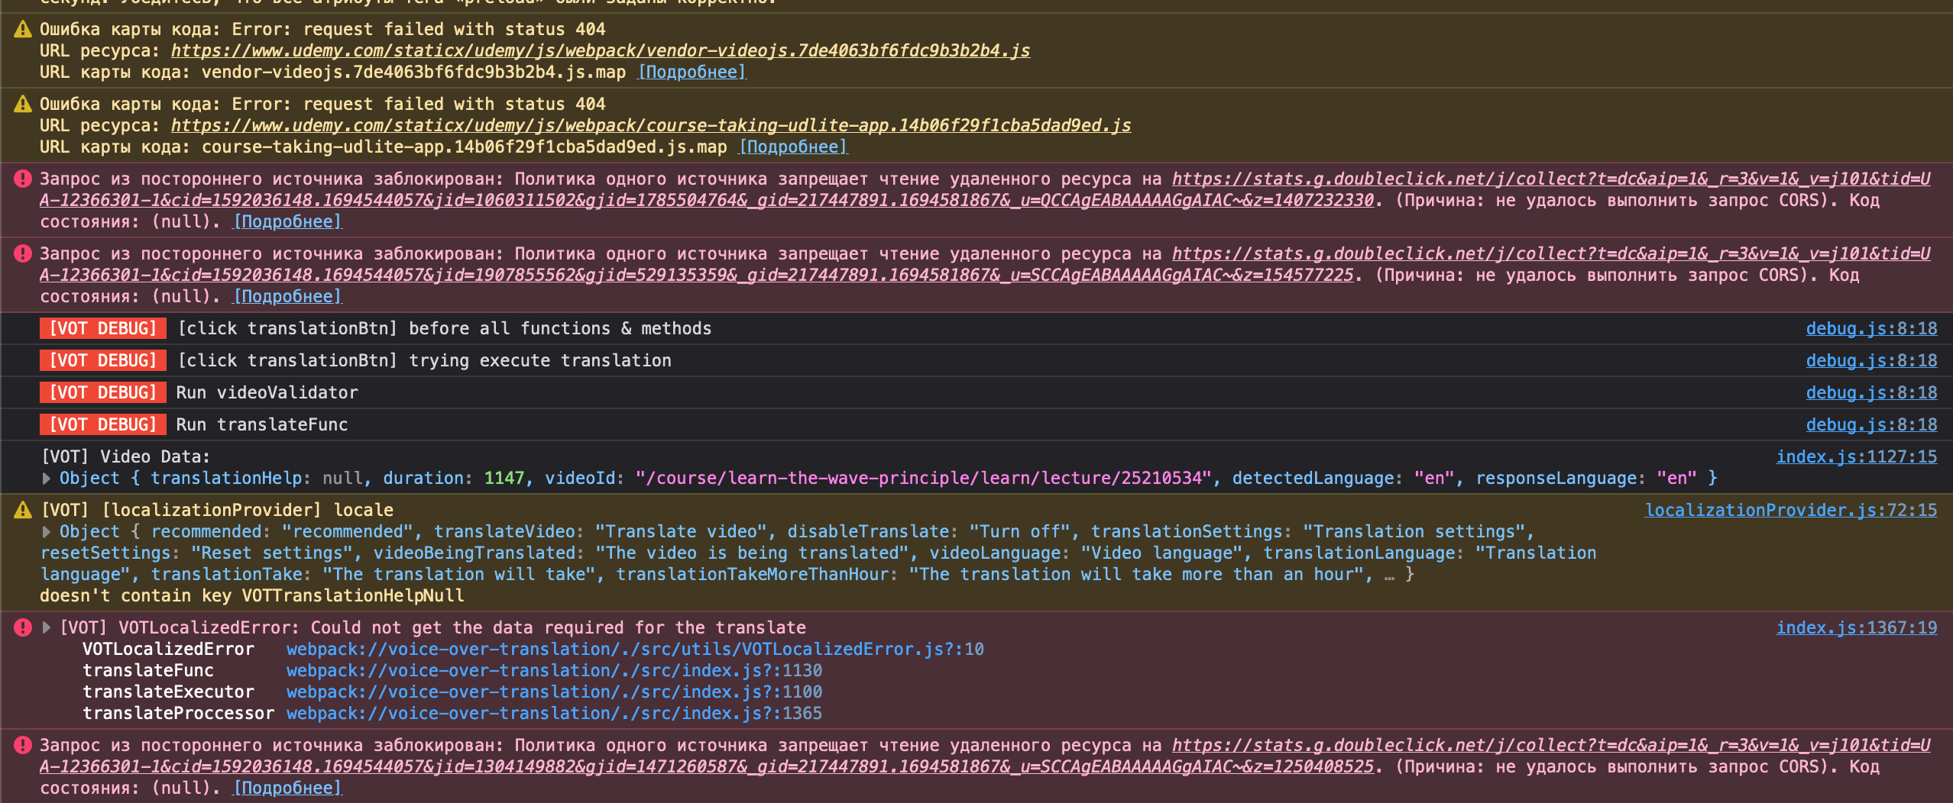Expand the localizationProvider locale Object
The image size is (1953, 803).
click(x=46, y=531)
